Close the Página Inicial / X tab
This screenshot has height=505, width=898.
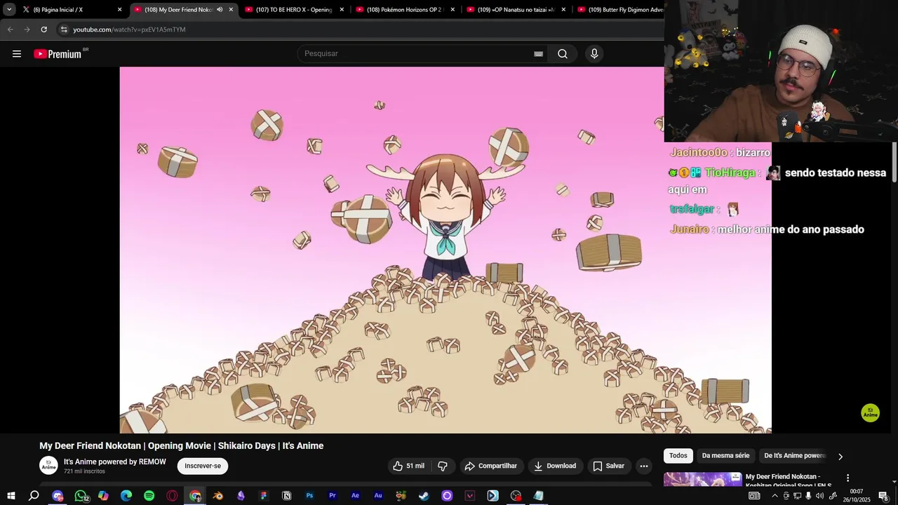(119, 10)
